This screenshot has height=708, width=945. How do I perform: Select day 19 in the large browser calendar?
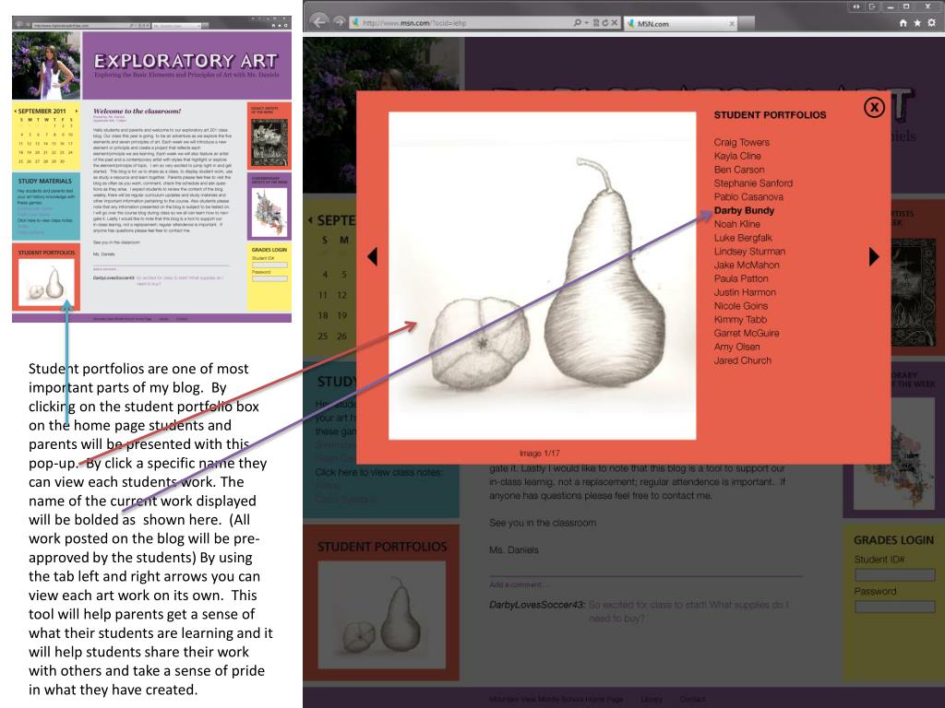pyautogui.click(x=341, y=315)
